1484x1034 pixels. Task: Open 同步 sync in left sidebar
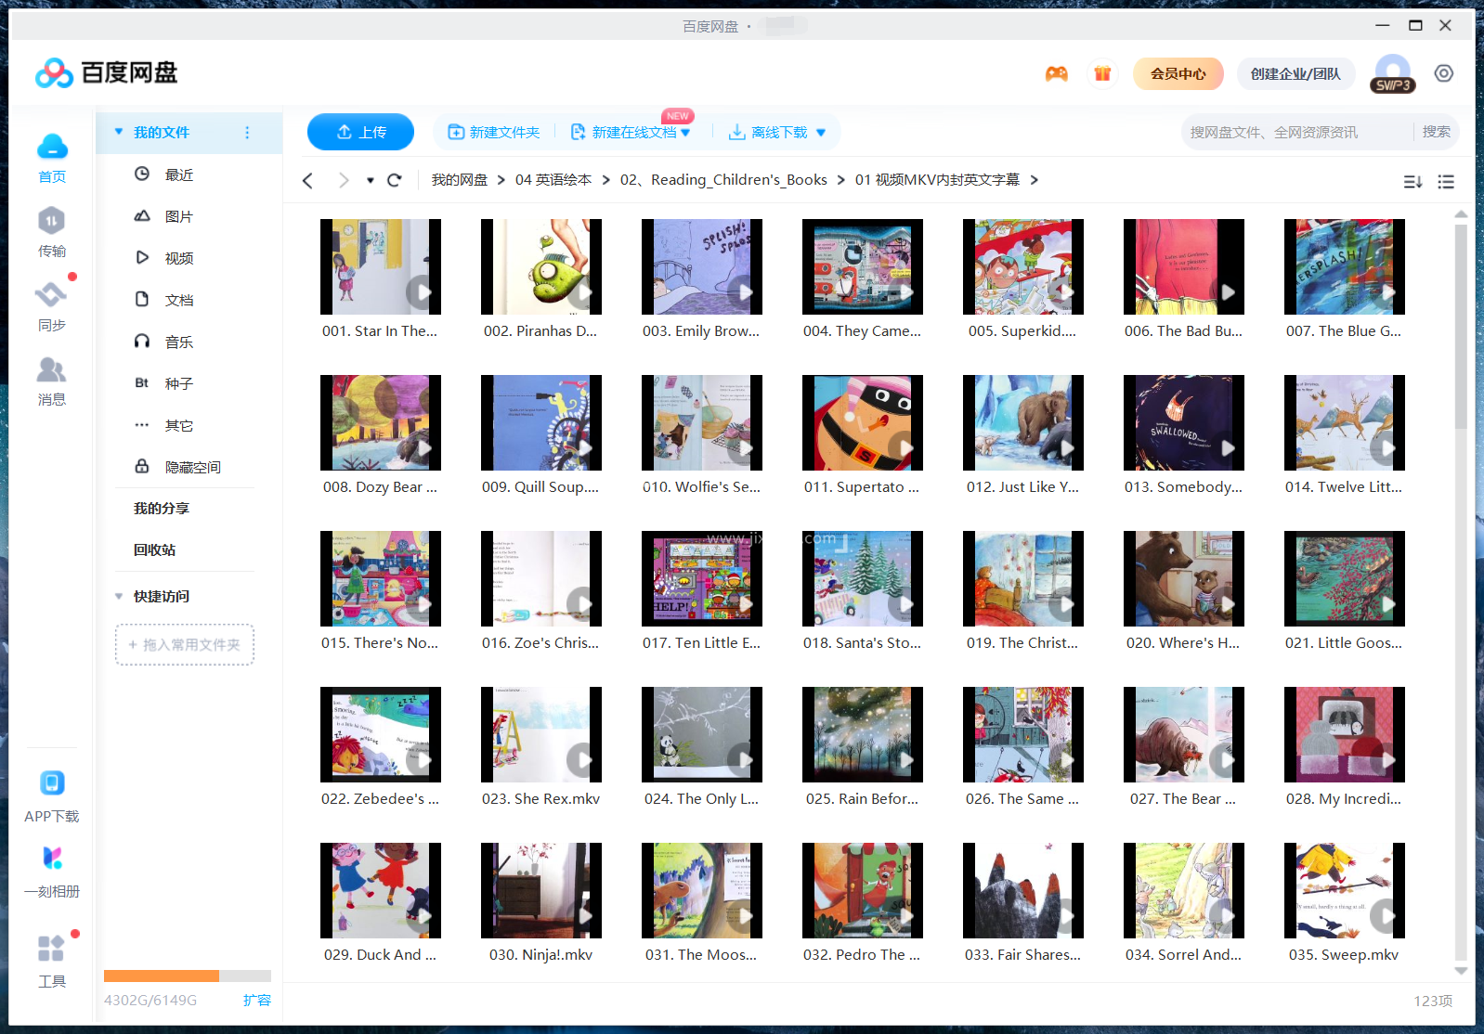pos(52,306)
